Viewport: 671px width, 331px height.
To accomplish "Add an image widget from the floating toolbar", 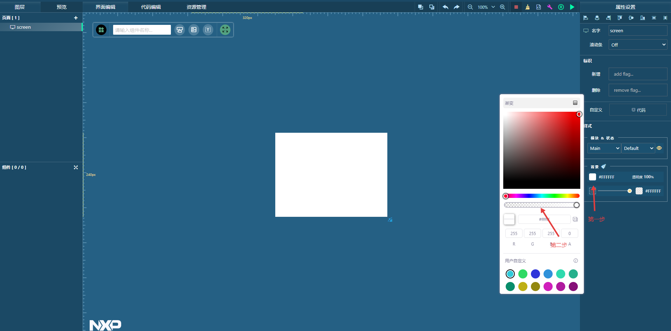I will 194,30.
